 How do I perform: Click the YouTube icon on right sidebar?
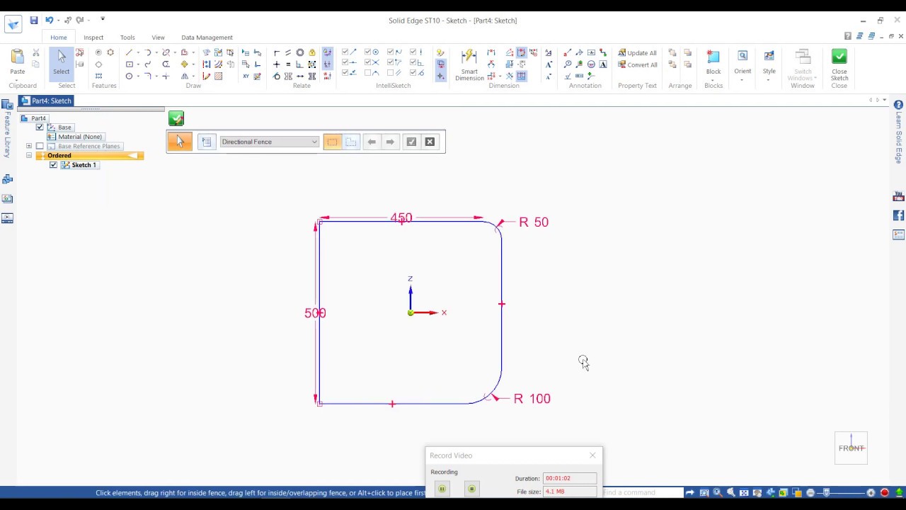899,196
